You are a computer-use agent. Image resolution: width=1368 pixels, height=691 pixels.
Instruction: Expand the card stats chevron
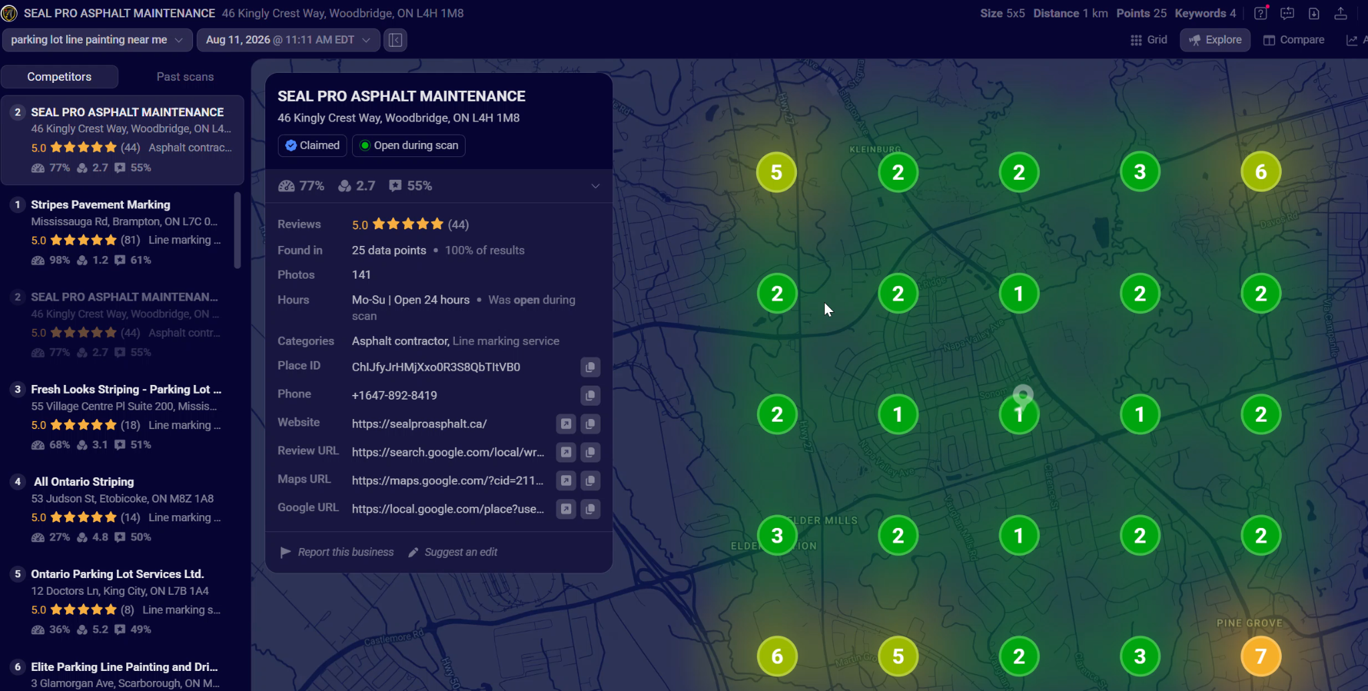595,186
